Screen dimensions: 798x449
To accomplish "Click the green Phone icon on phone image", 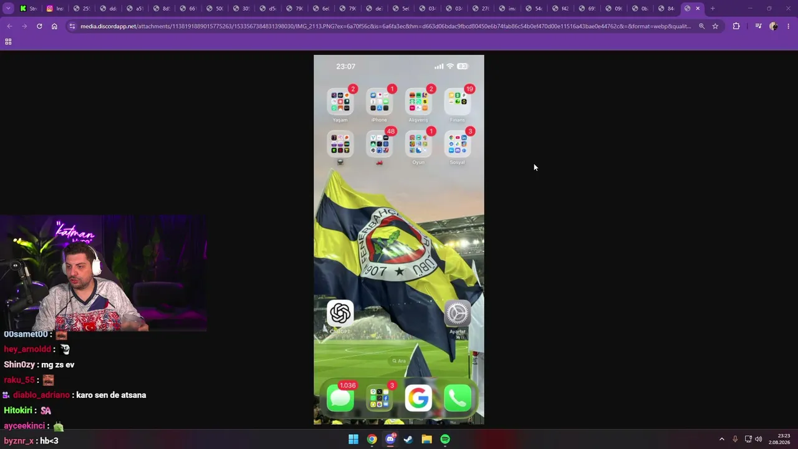I will point(457,398).
